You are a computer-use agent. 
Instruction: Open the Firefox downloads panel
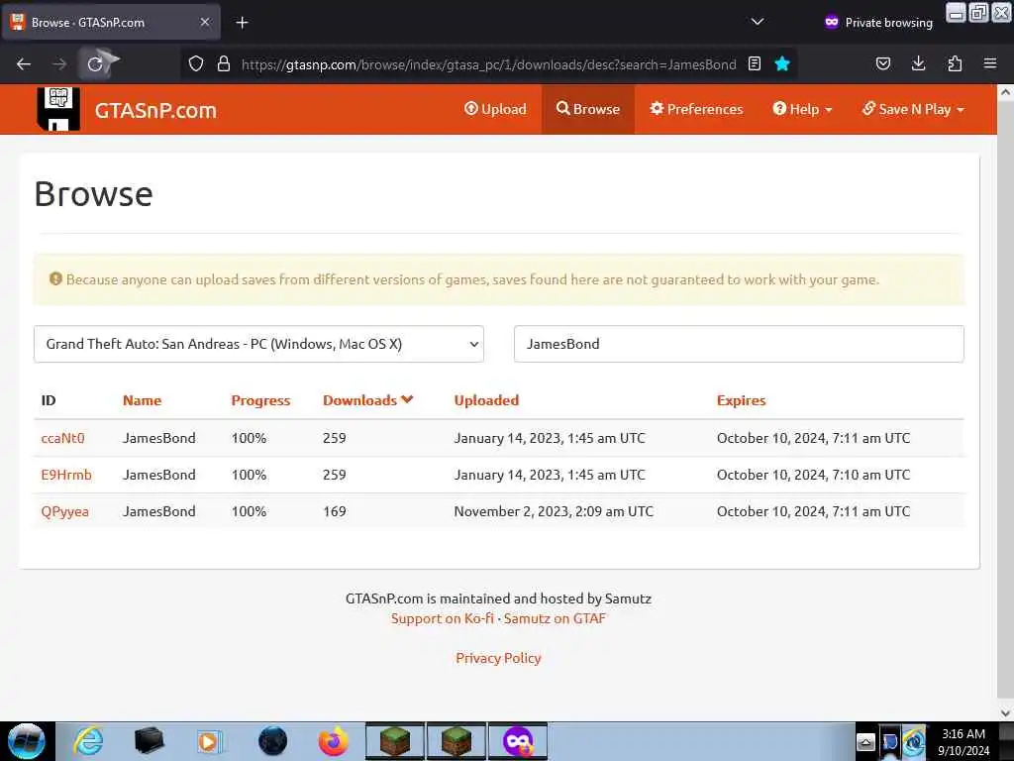pos(918,64)
